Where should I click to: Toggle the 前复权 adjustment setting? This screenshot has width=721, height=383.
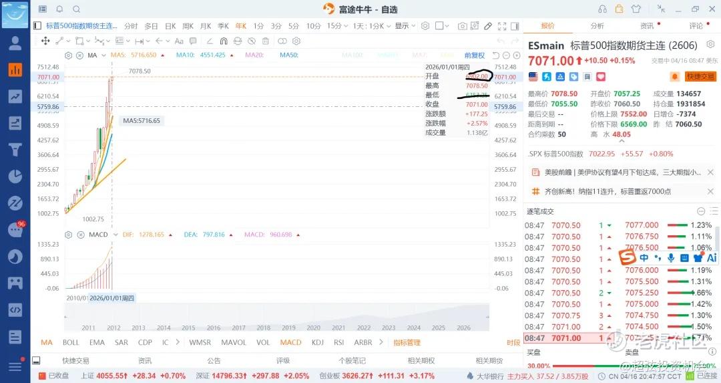click(x=475, y=55)
